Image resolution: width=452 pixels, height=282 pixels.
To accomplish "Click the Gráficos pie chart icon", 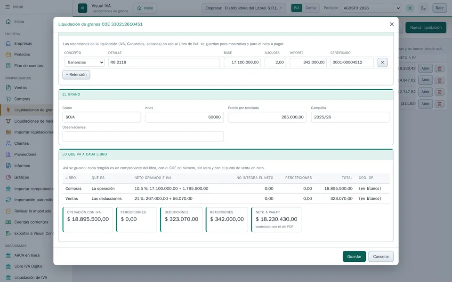I will tap(8, 177).
